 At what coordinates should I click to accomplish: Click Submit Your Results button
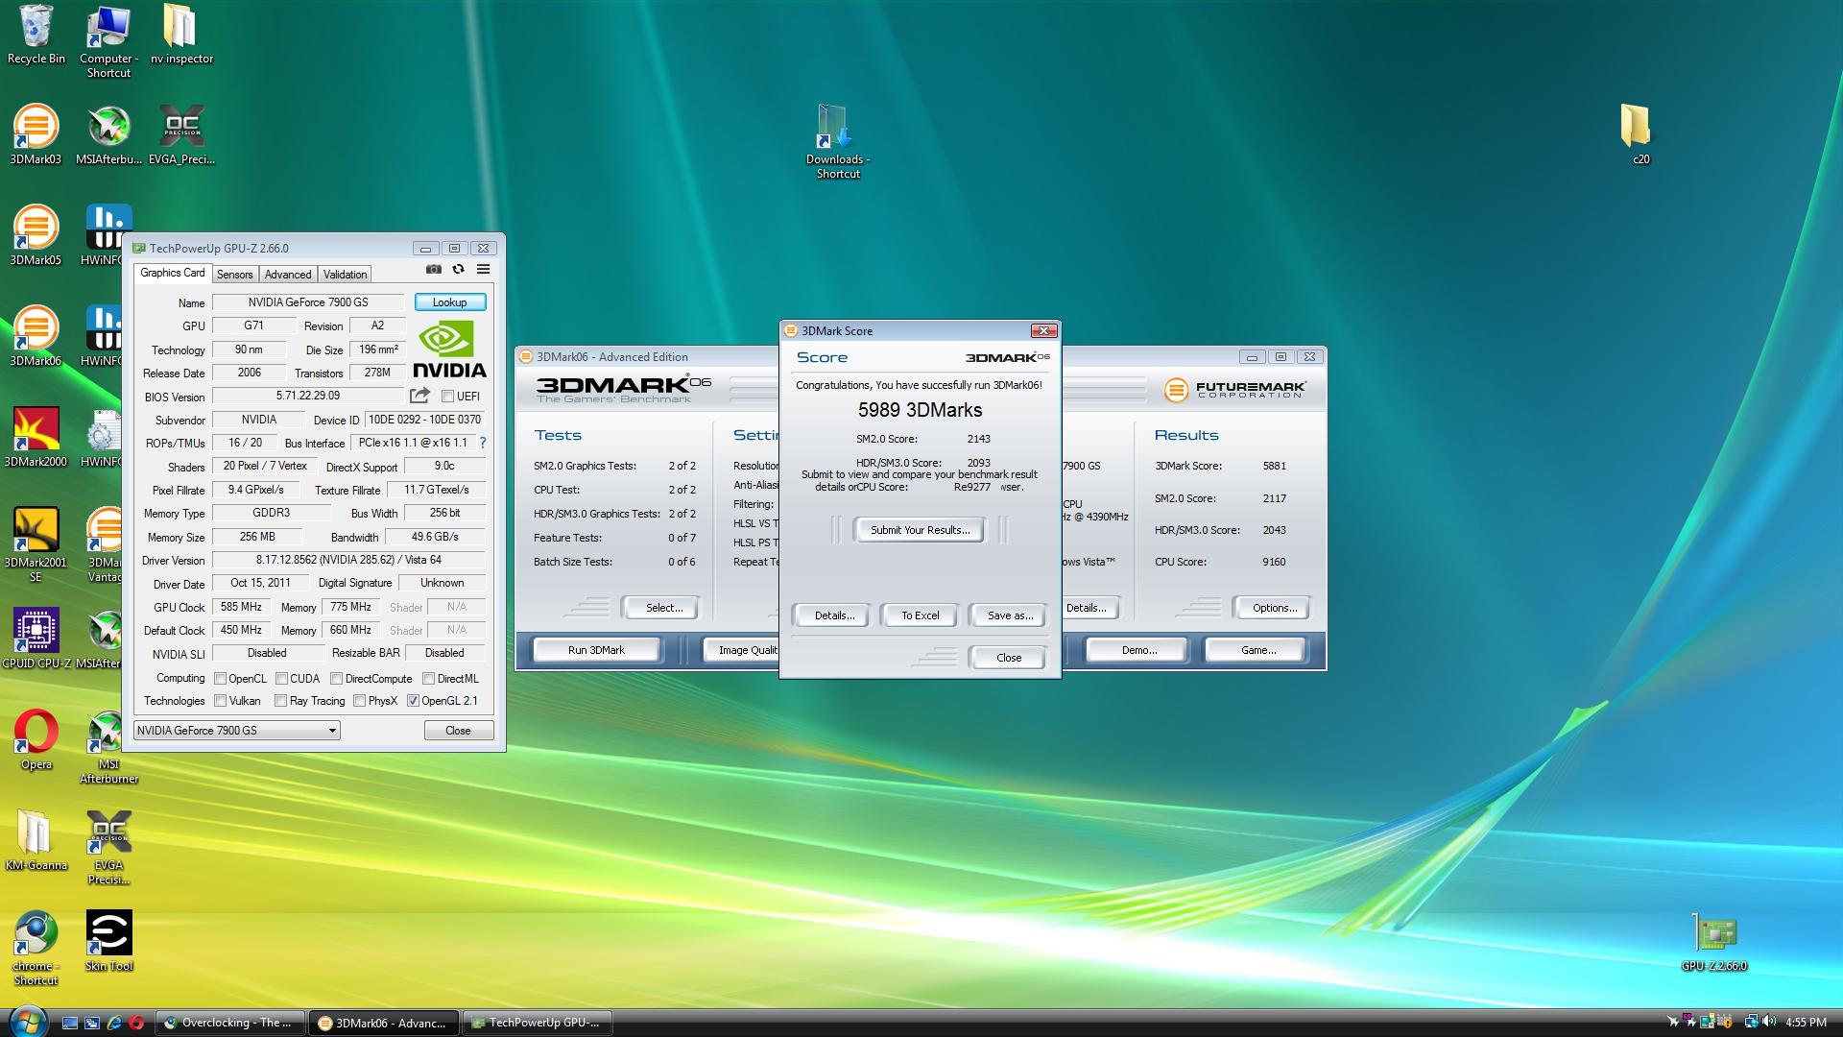coord(919,530)
